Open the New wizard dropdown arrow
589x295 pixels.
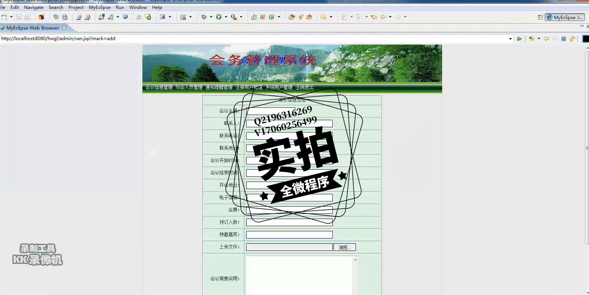pos(11,17)
